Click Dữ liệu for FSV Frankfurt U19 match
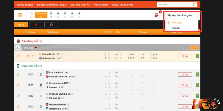The image size is (223, 111). point(185,74)
